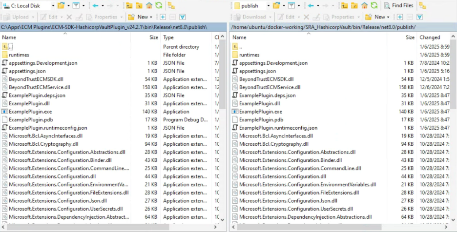Click the local panel filter files icon

76,5
